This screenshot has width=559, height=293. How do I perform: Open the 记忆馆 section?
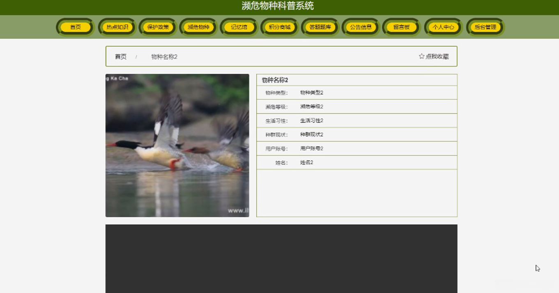pyautogui.click(x=239, y=27)
